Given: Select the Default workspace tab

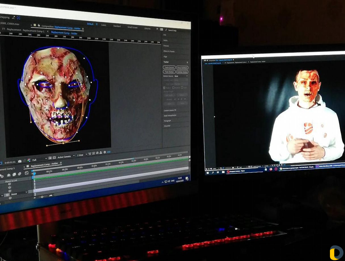Looking at the screenshot, I should coord(90,24).
